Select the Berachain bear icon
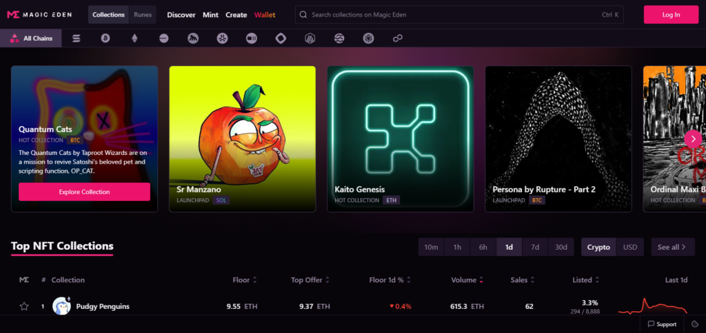 (251, 39)
